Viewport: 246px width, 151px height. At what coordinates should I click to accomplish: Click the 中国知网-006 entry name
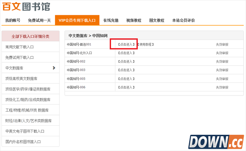(x=76, y=87)
